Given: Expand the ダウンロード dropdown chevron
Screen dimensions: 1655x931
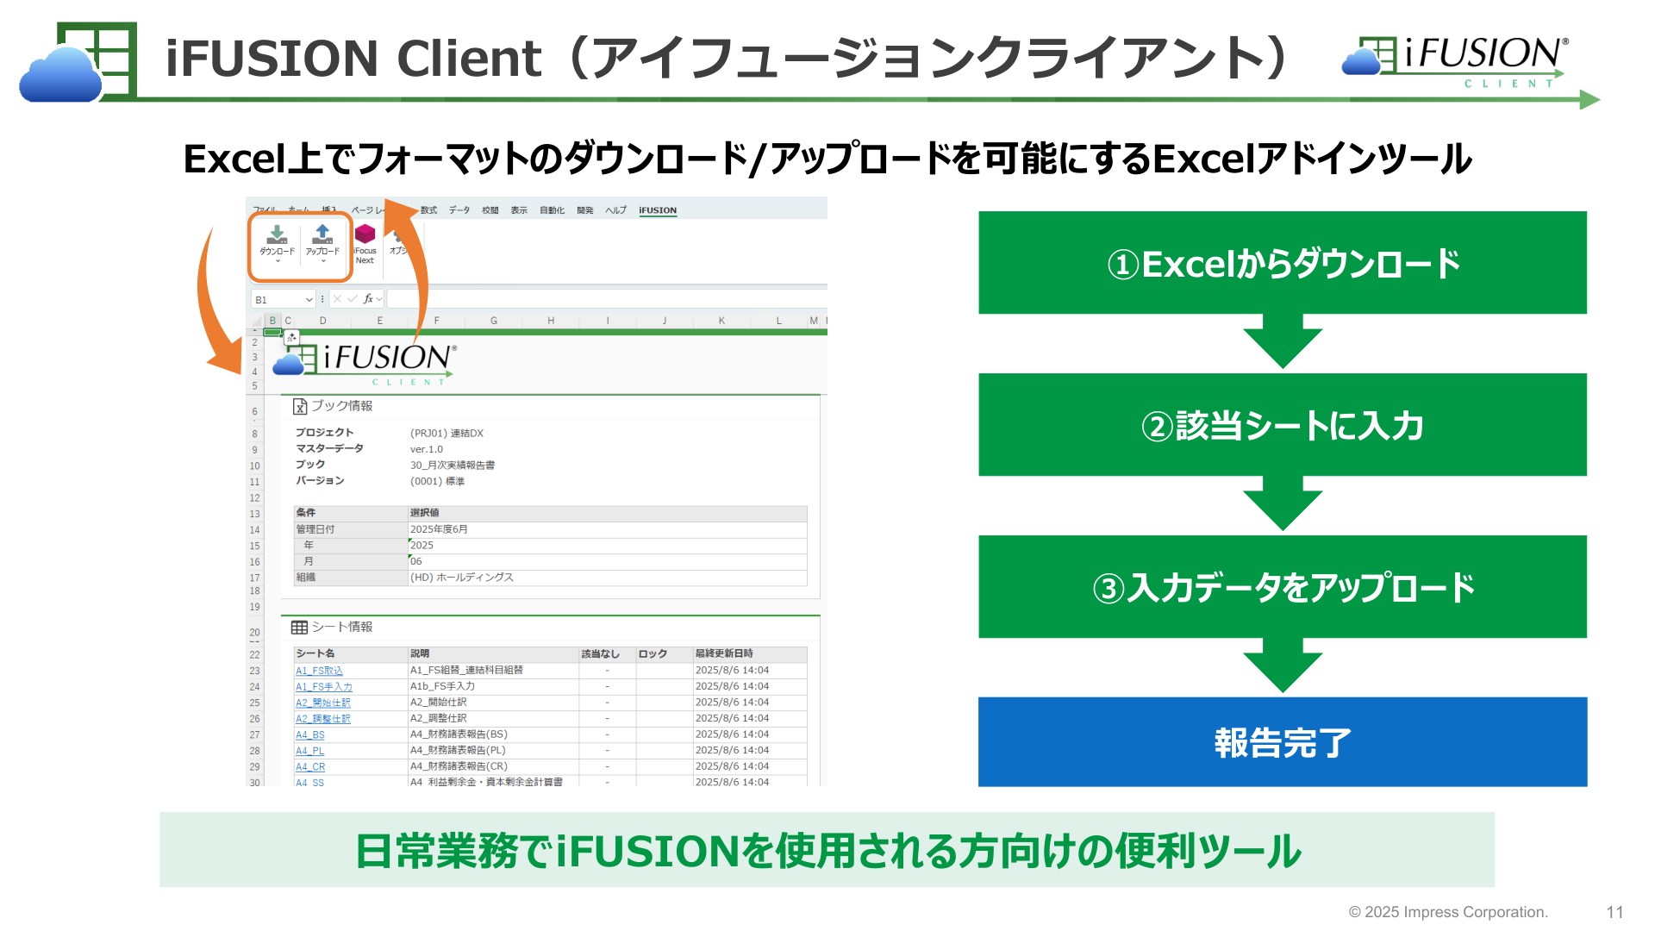Looking at the screenshot, I should [278, 261].
